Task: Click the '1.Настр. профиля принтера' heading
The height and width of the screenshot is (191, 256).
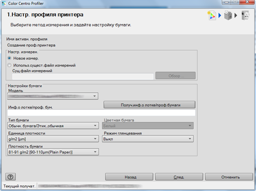Action: tap(45, 14)
